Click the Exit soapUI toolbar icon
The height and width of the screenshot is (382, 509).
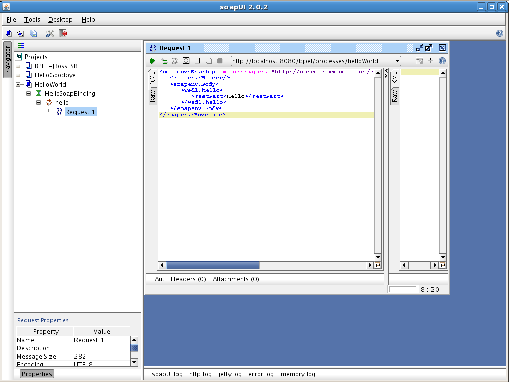tap(63, 33)
